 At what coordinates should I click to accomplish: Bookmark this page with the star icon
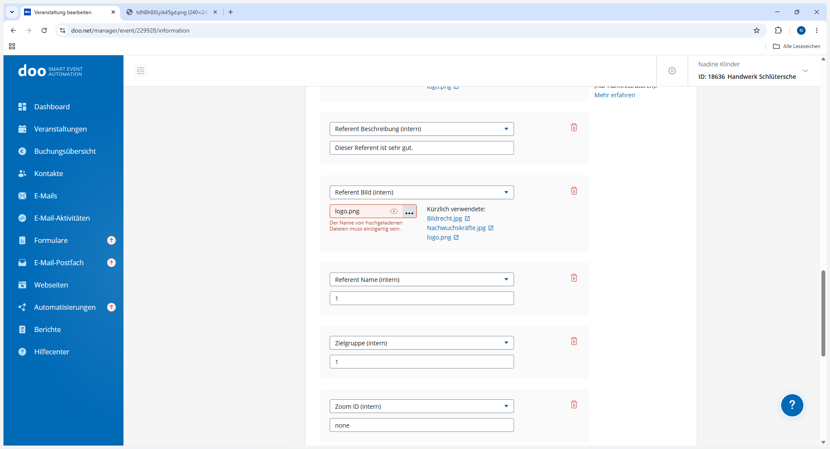(x=757, y=30)
